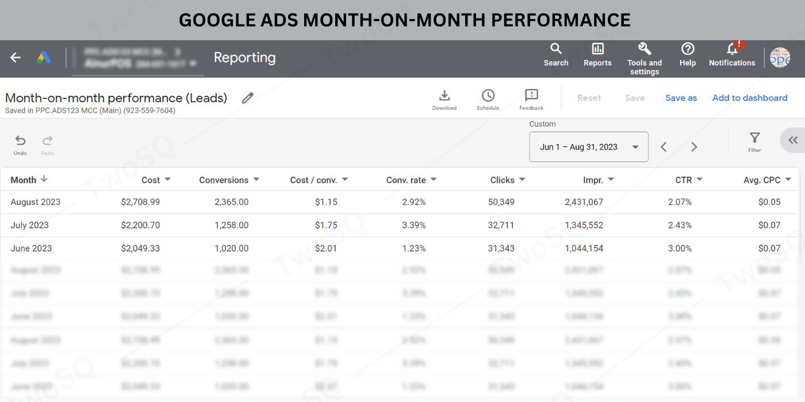
Task: Click Save as link
Action: coord(681,98)
